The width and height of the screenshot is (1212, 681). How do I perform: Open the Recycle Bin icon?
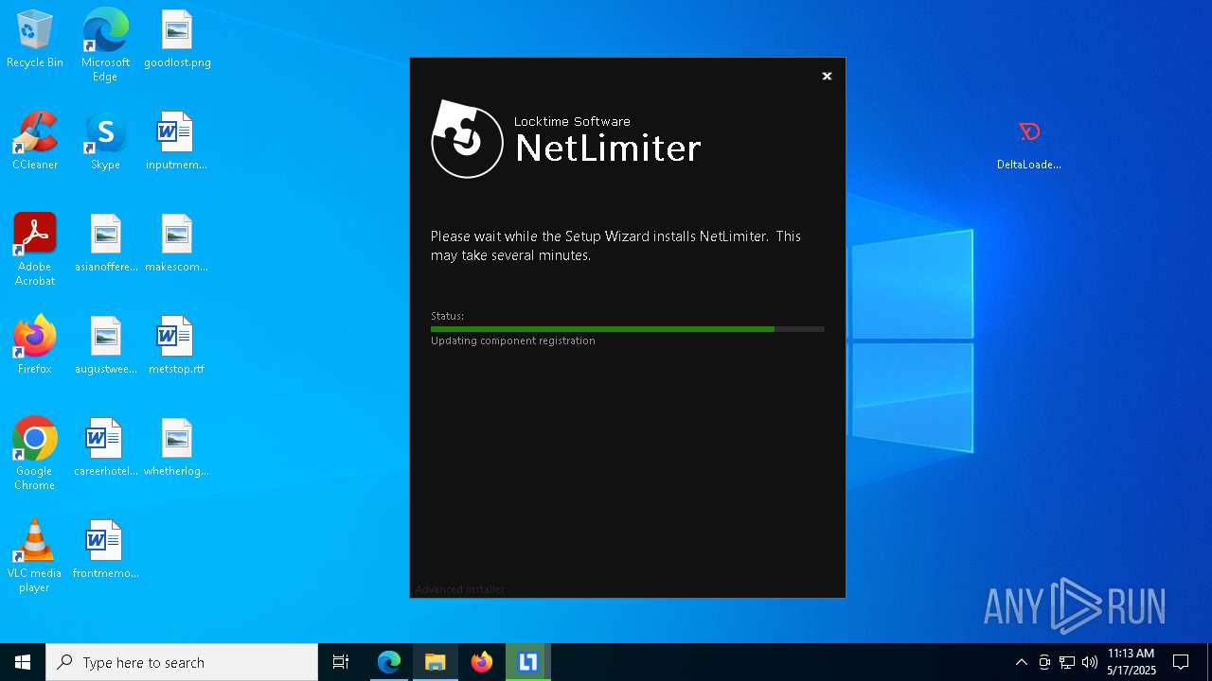pyautogui.click(x=35, y=40)
